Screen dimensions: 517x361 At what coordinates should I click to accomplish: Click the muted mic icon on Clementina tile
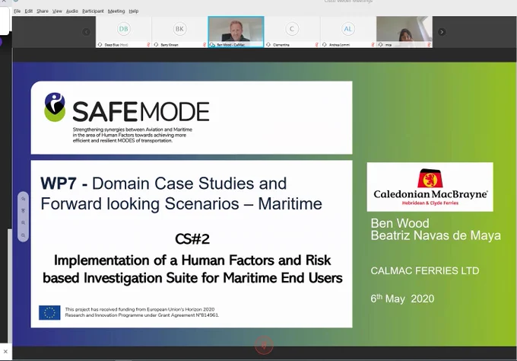pyautogui.click(x=316, y=45)
